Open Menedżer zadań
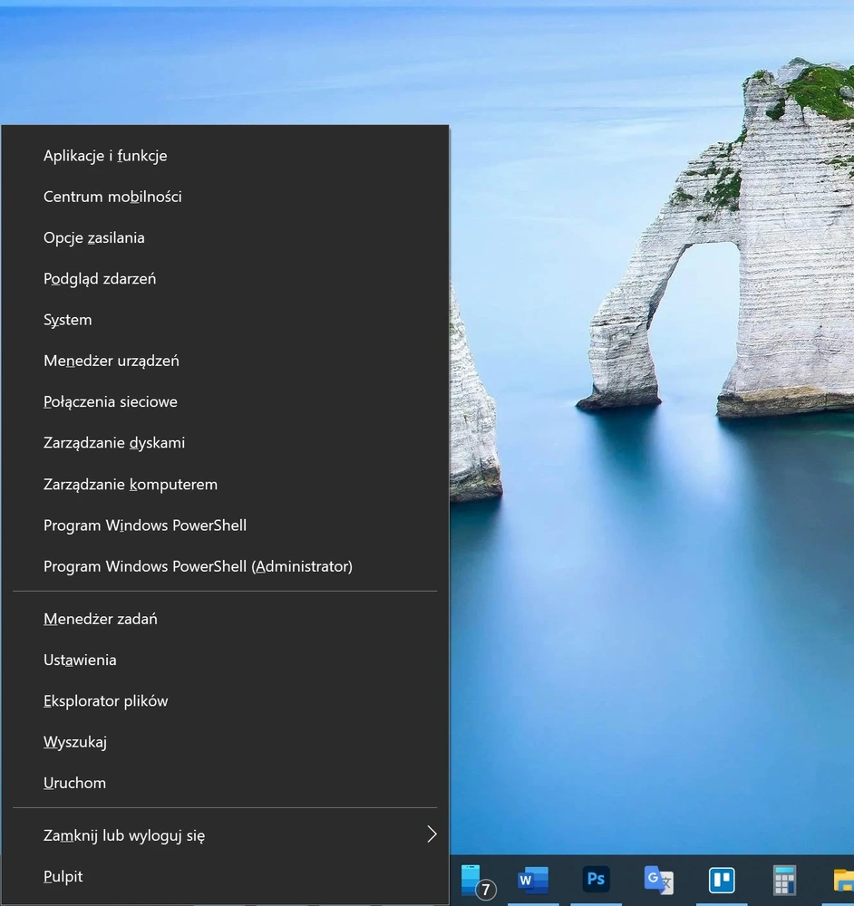Image resolution: width=854 pixels, height=906 pixels. coord(225,619)
